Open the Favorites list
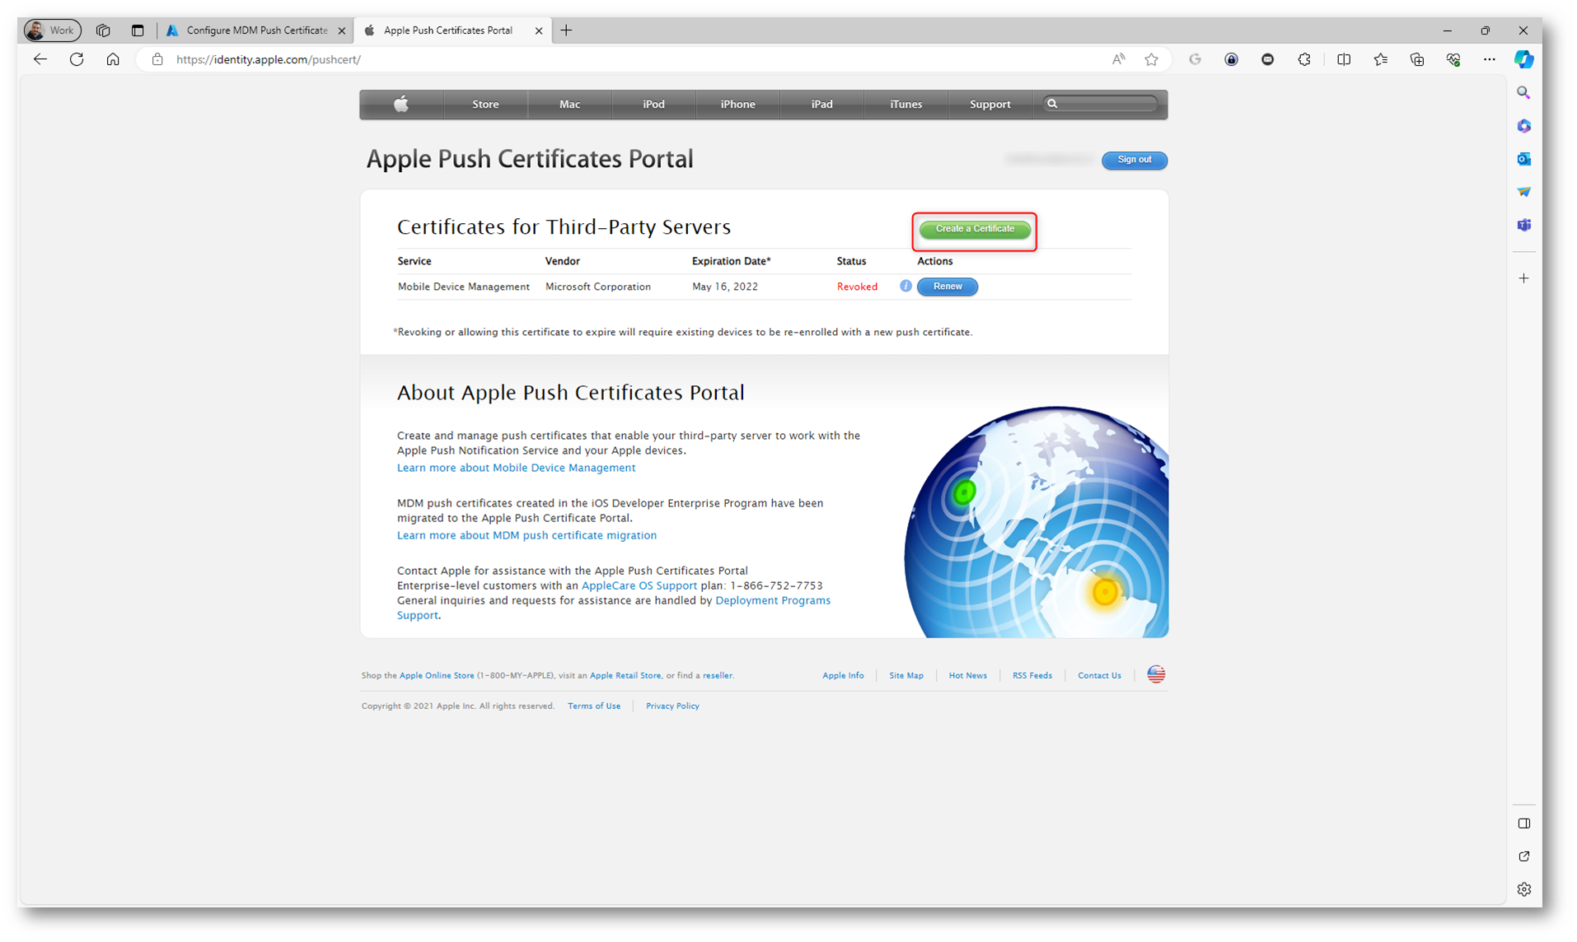The height and width of the screenshot is (942, 1577). 1380,59
